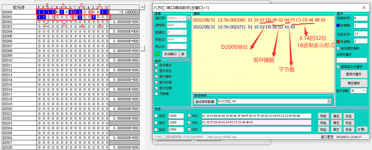Toggle the 自动换行 auto-wrap checkbox
Screen dimensions: 372x150
(x=157, y=65)
